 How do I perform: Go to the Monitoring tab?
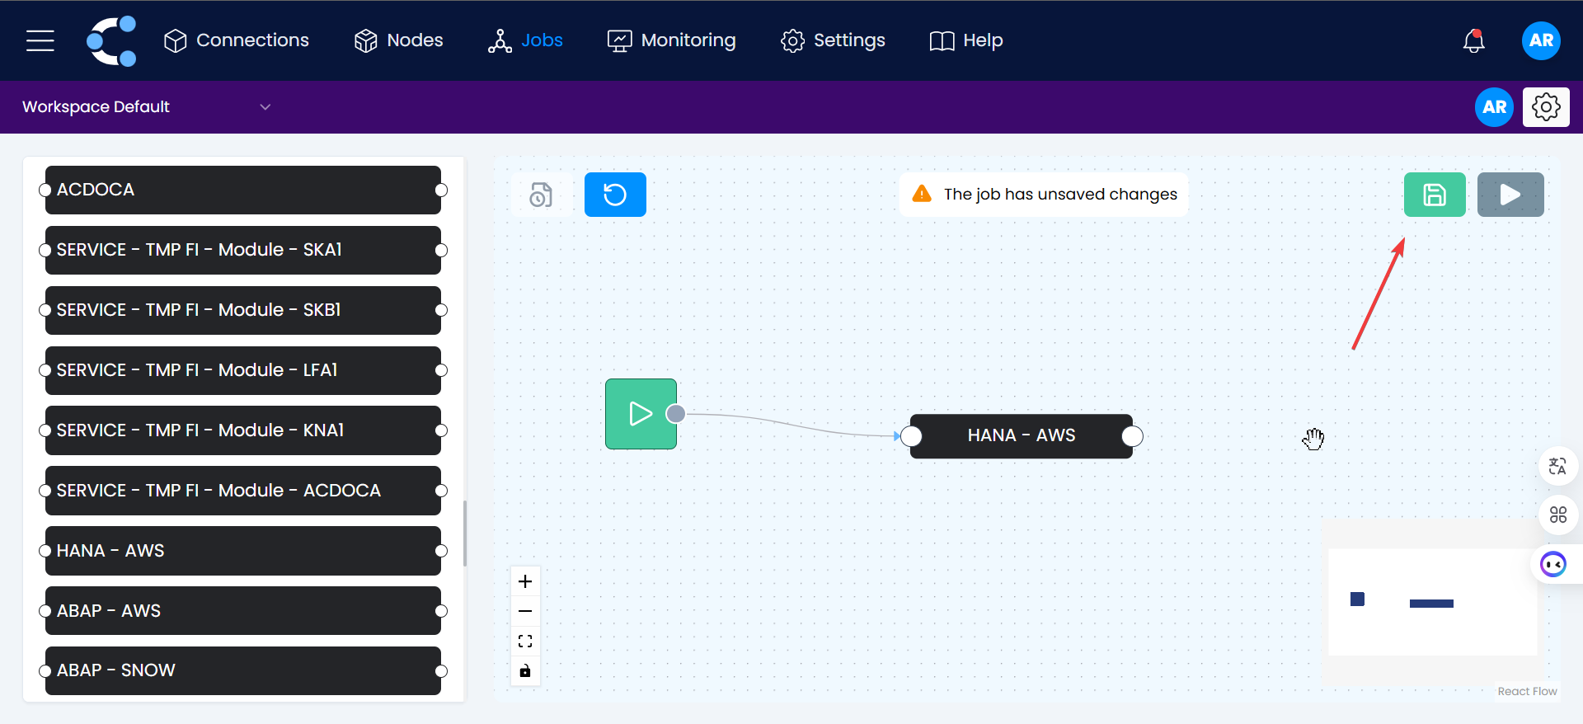coord(671,40)
